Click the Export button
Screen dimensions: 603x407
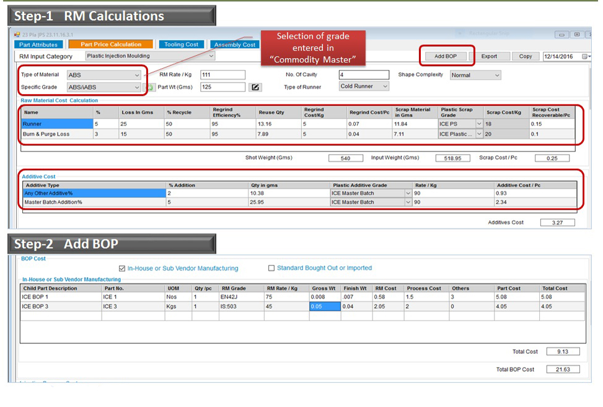(x=489, y=56)
